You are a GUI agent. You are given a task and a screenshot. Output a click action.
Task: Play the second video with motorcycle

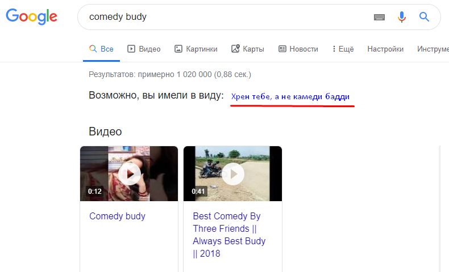coord(233,173)
